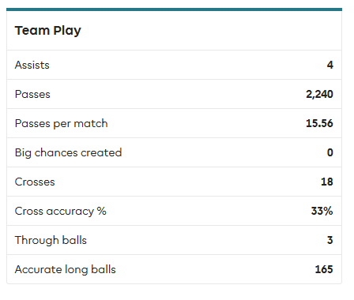Click the 15.56 passes per match value

coord(319,123)
